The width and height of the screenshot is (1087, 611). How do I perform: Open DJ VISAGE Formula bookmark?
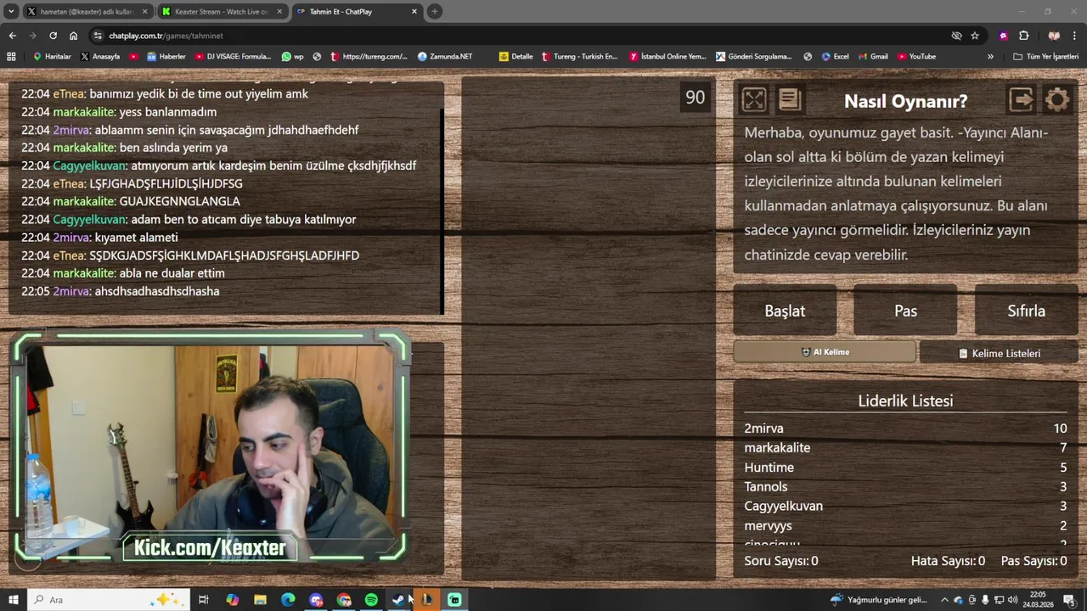pos(233,57)
